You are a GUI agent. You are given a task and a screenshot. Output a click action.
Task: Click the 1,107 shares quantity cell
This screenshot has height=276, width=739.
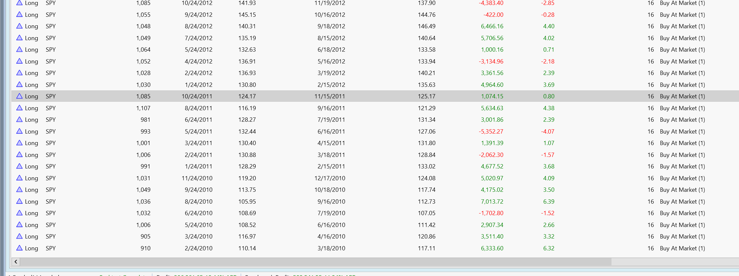(x=143, y=108)
